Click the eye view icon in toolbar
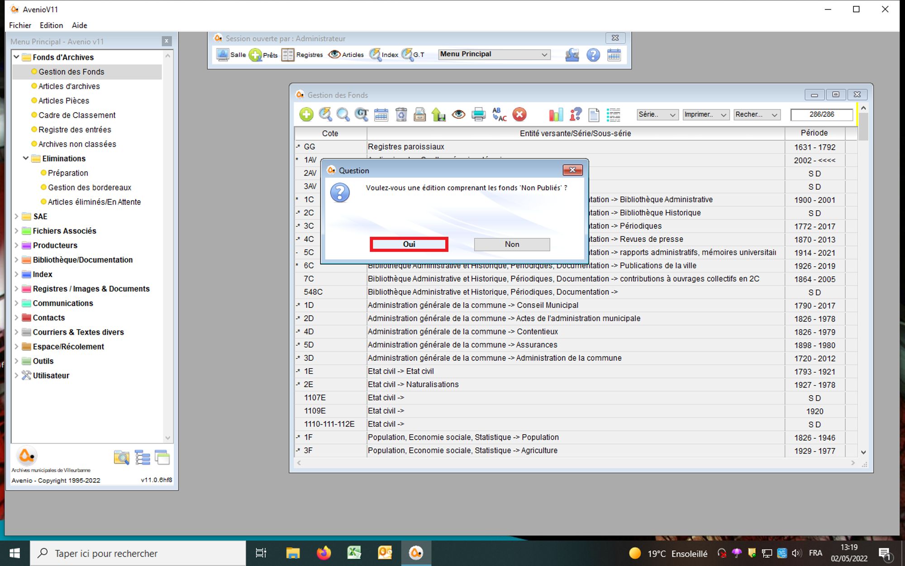The height and width of the screenshot is (566, 905). 458,115
